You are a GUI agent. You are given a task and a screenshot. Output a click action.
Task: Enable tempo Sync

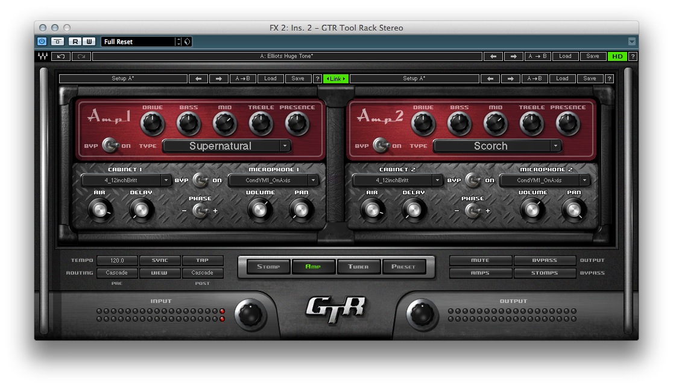click(160, 261)
